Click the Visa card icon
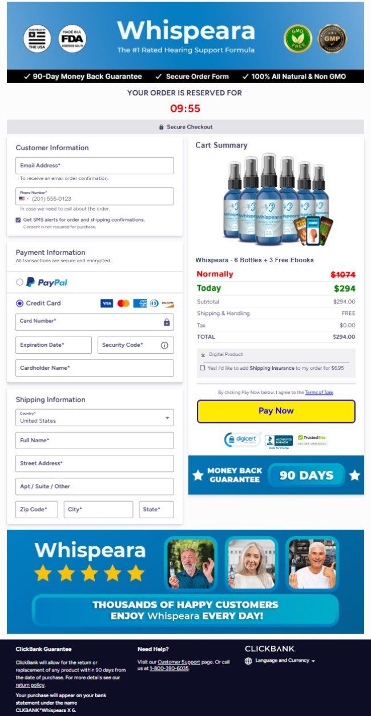 [x=107, y=303]
